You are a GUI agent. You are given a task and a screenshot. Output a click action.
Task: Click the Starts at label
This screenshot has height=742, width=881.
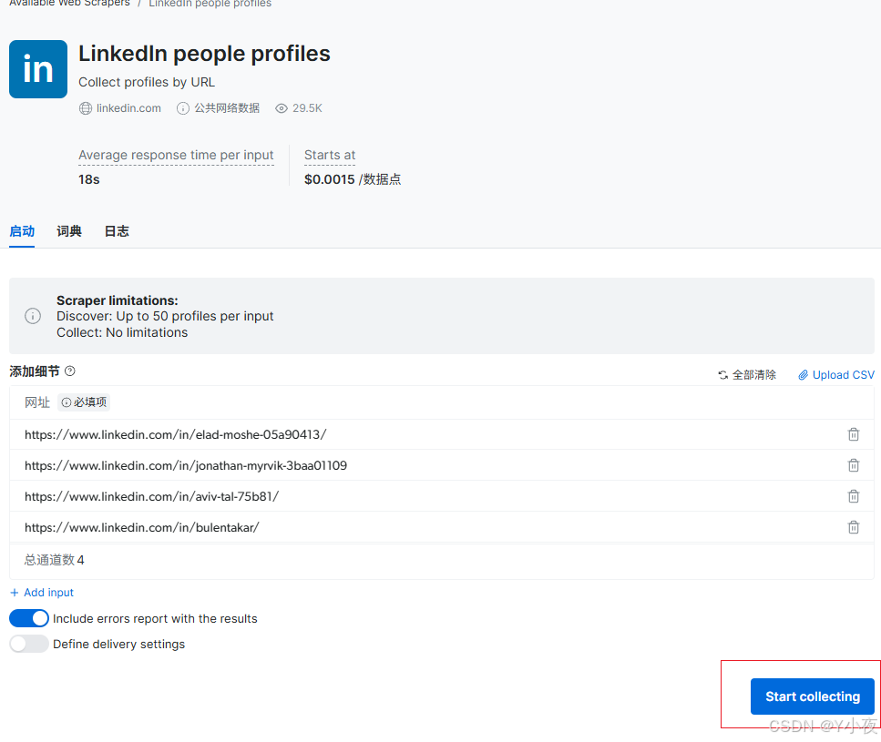coord(330,155)
